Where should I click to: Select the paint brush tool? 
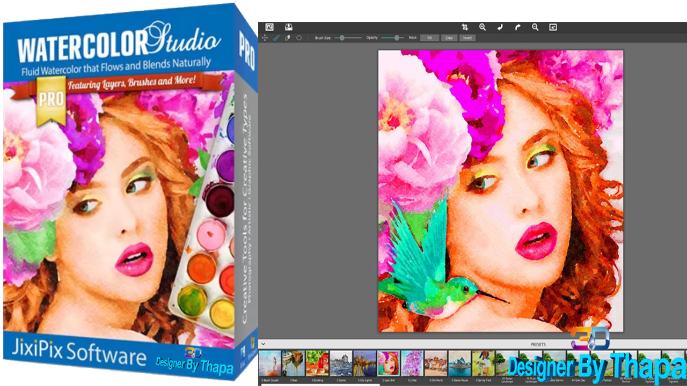[276, 38]
